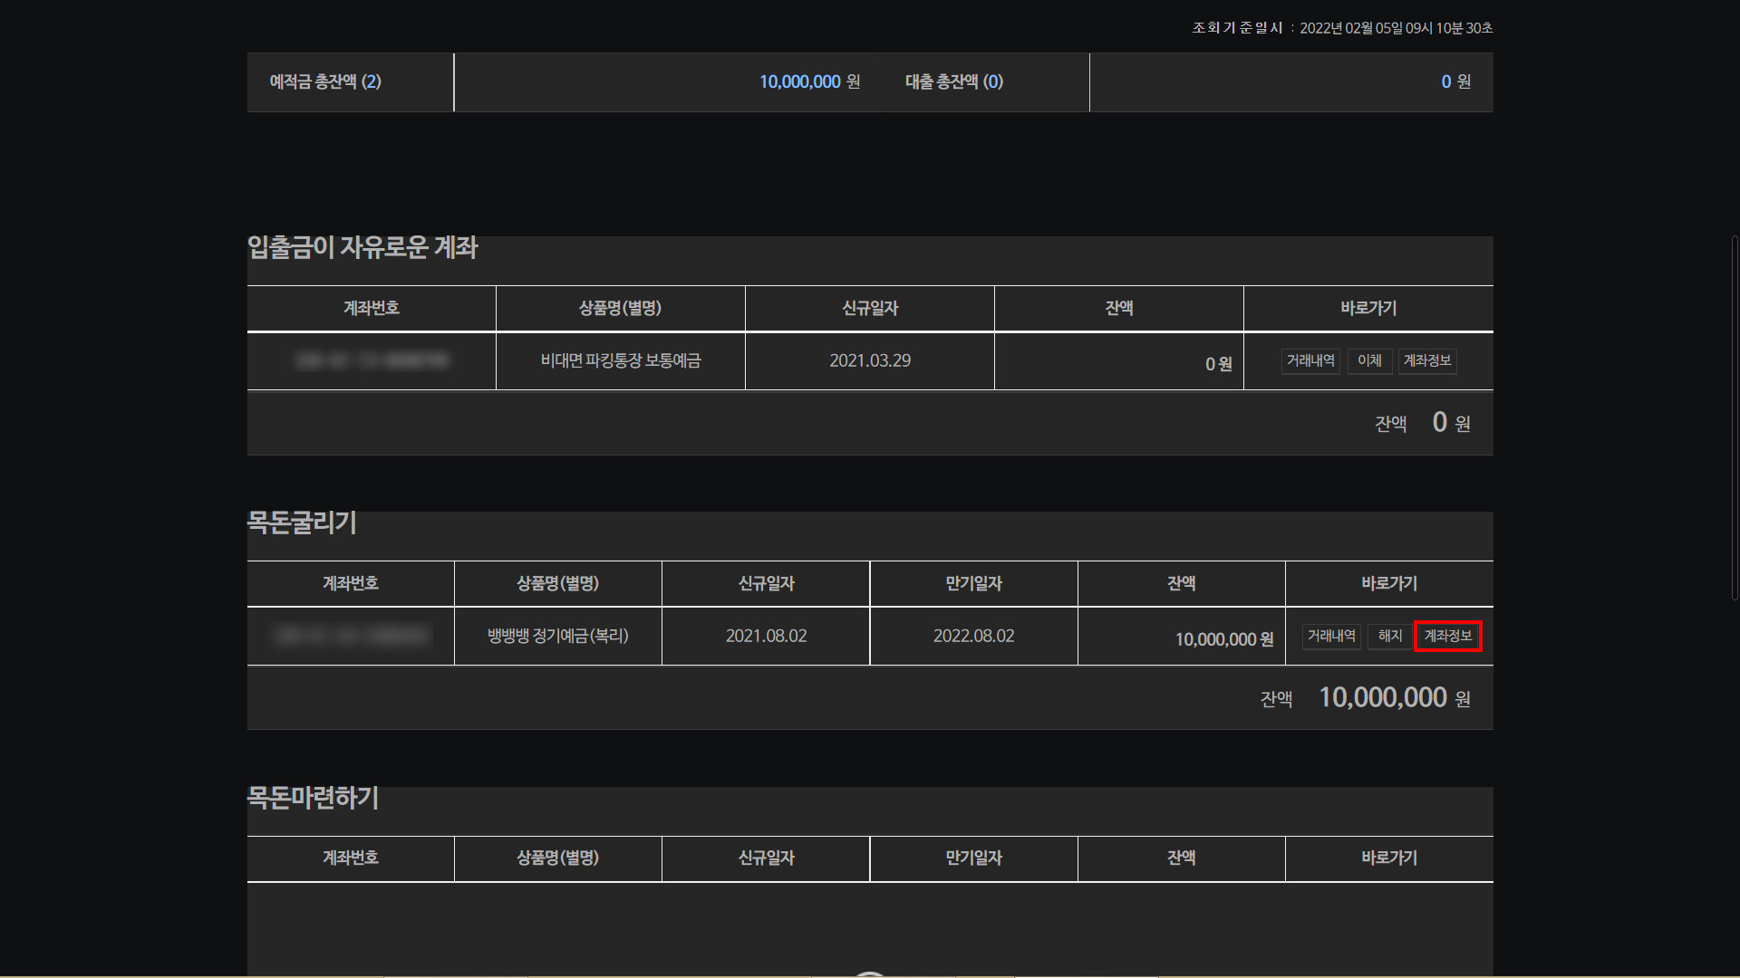View 거래내역 of 뱅뱅뱅 정기예금
1740x978 pixels.
click(x=1331, y=637)
